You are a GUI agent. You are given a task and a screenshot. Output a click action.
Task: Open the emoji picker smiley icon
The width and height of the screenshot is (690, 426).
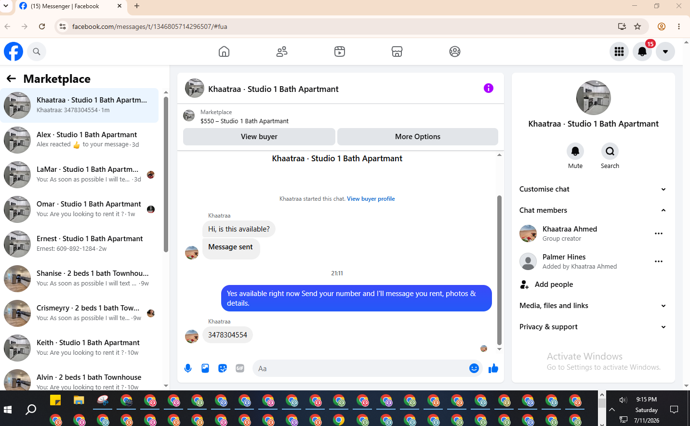coord(474,368)
